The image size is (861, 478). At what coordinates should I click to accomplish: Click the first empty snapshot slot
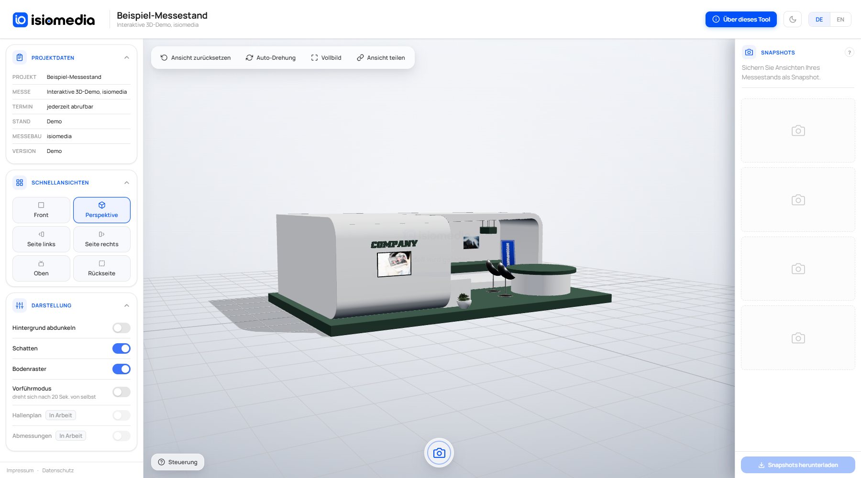(x=798, y=130)
